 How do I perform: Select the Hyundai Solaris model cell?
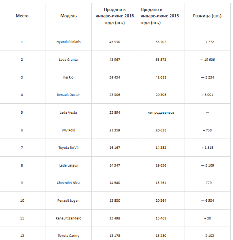coord(68,42)
